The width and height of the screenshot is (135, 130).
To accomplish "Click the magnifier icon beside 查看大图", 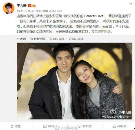I will (x=32, y=39).
